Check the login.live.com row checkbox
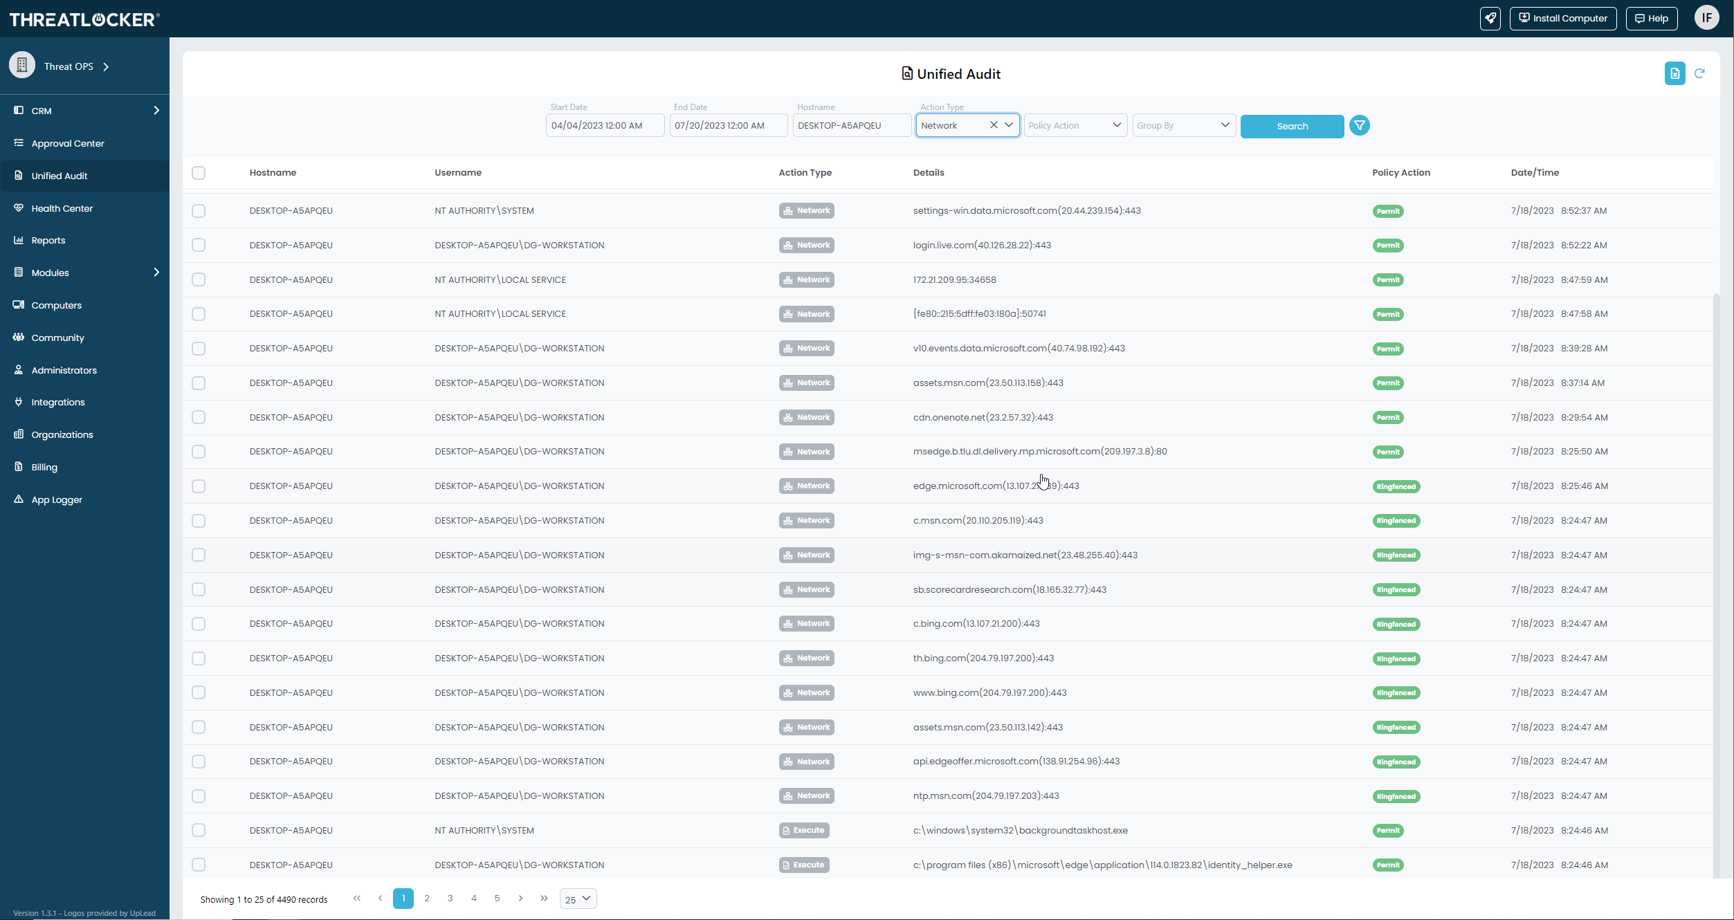Viewport: 1734px width, 920px height. pyautogui.click(x=199, y=245)
